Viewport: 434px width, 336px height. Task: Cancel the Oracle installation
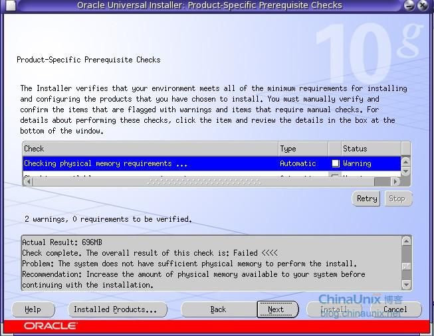395,309
